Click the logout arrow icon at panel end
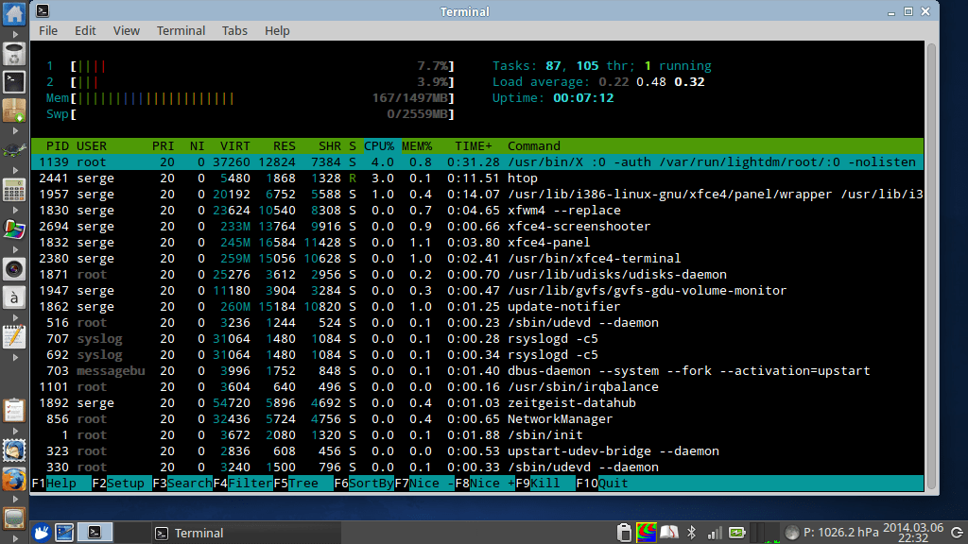 click(x=957, y=533)
